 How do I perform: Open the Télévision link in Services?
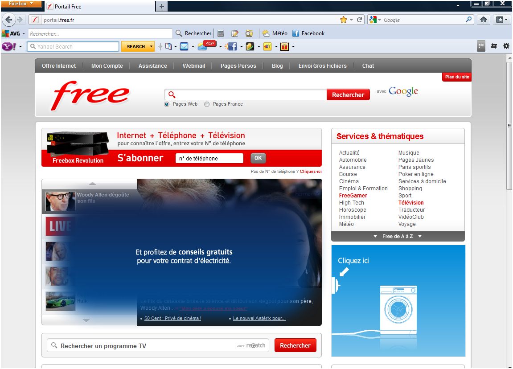[x=411, y=203]
